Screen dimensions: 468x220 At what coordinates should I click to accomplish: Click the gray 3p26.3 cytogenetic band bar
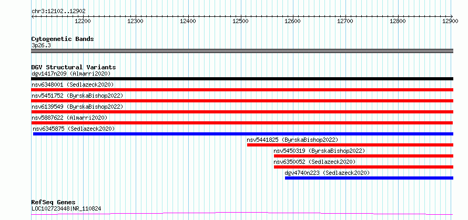(x=242, y=51)
